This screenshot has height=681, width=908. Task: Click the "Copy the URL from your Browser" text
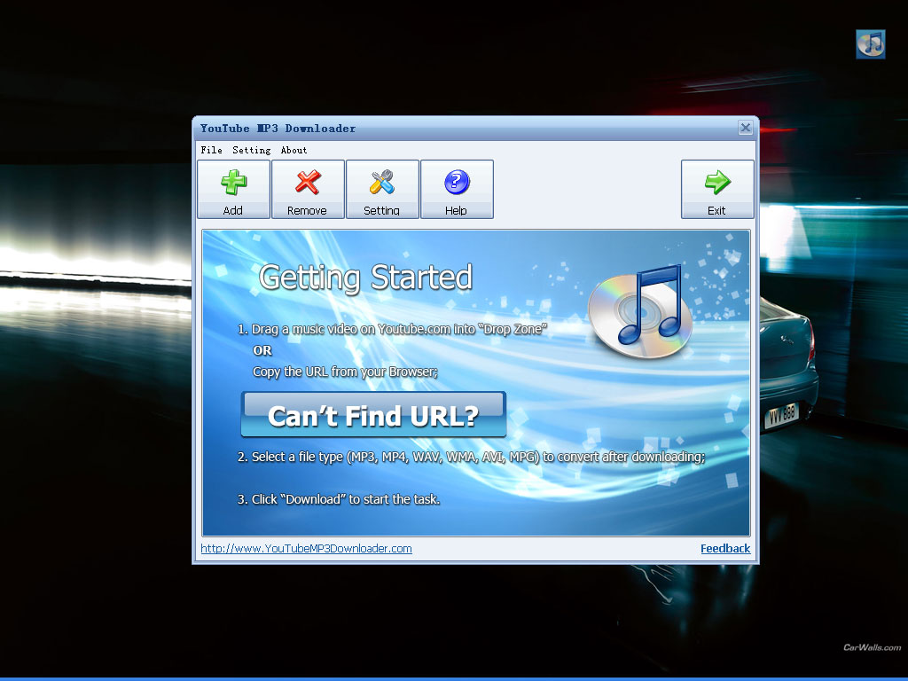(345, 372)
